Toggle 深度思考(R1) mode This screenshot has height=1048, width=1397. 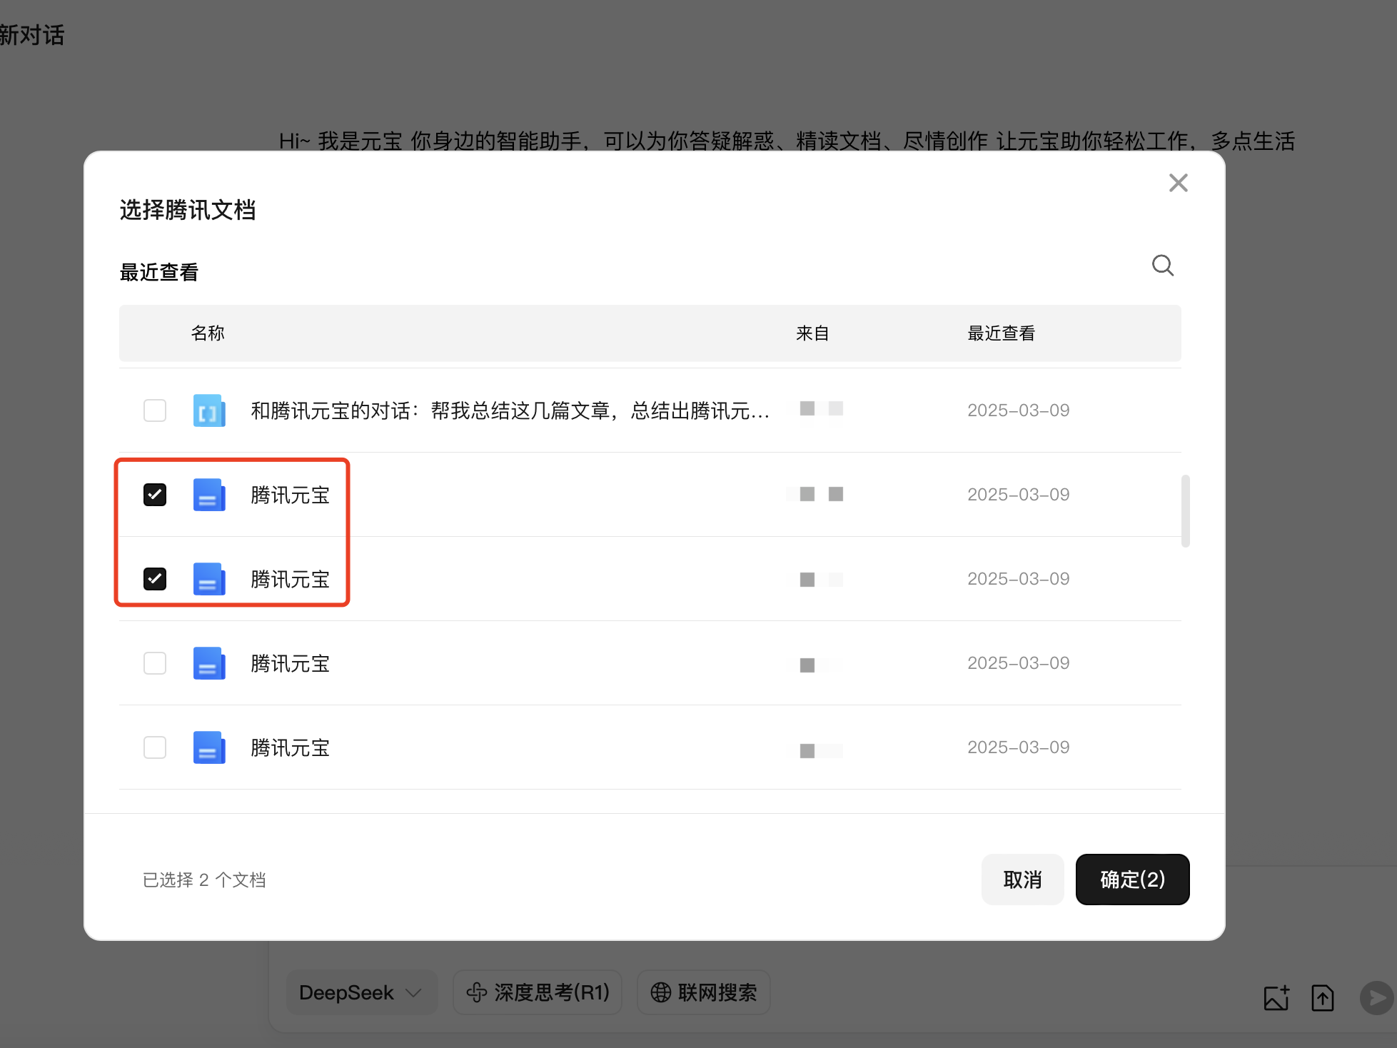coord(538,992)
